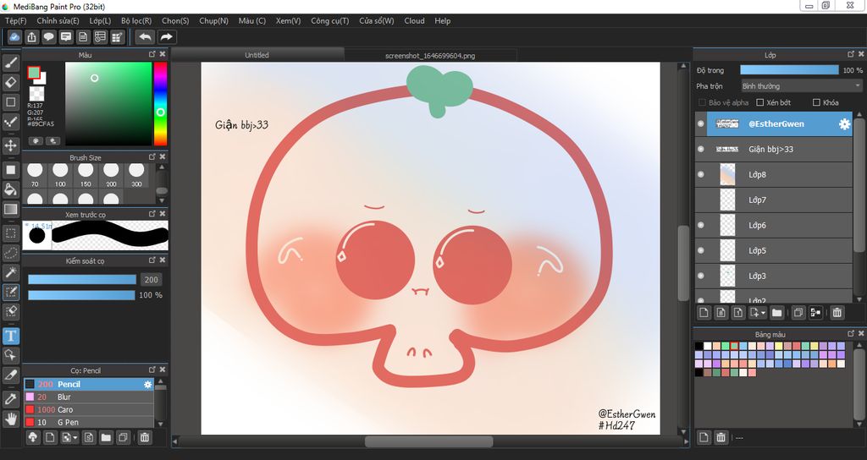The image size is (867, 460).
Task: Select the Select Eraser tool
Action: click(x=10, y=311)
